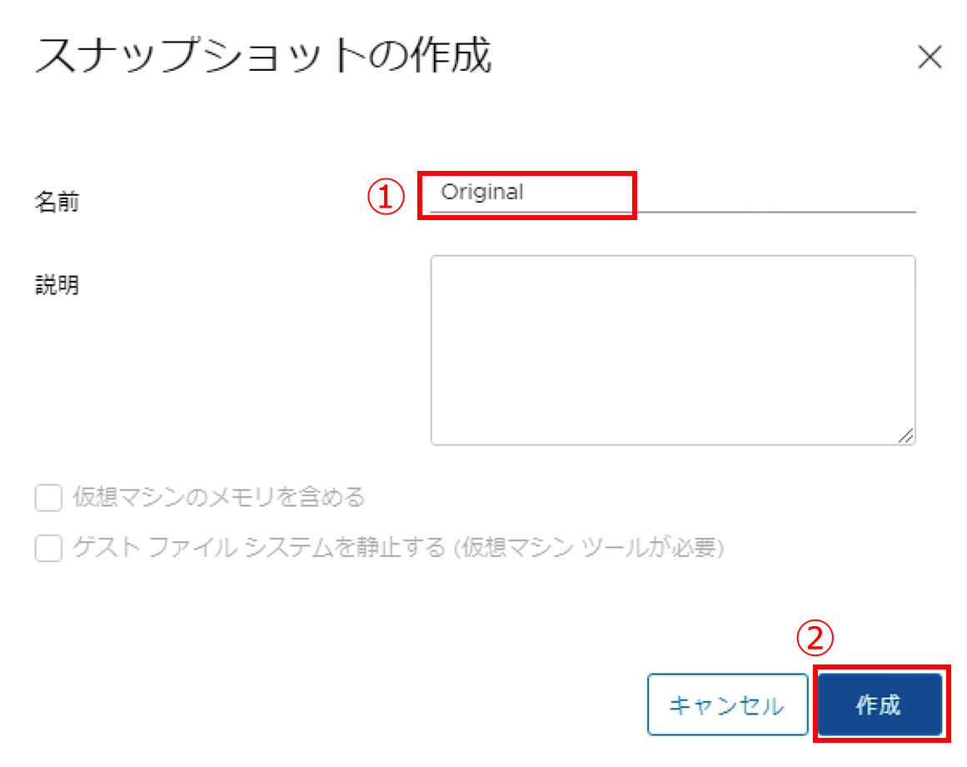The image size is (967, 767).
Task: Click the word Original in the name field
Action: (482, 193)
